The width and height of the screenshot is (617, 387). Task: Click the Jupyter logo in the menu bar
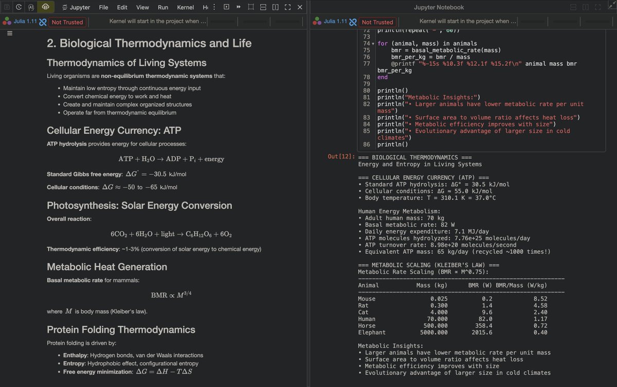click(65, 7)
